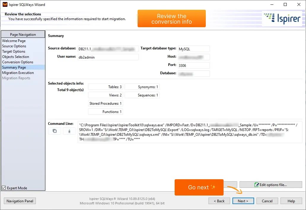Viewport: 306px width, 210px height.
Task: Click the Synonyms: 1 box
Action: (142, 87)
